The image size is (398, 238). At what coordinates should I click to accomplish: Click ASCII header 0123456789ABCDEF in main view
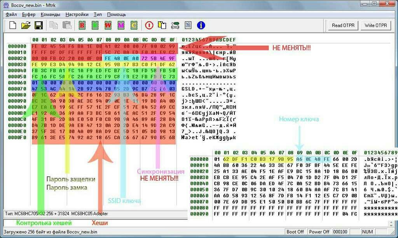point(209,40)
